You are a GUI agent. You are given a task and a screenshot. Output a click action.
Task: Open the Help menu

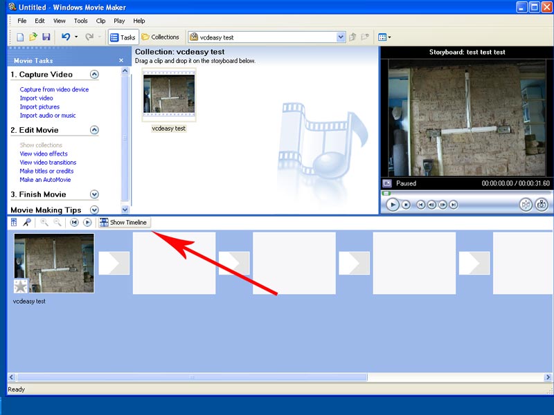tap(139, 21)
